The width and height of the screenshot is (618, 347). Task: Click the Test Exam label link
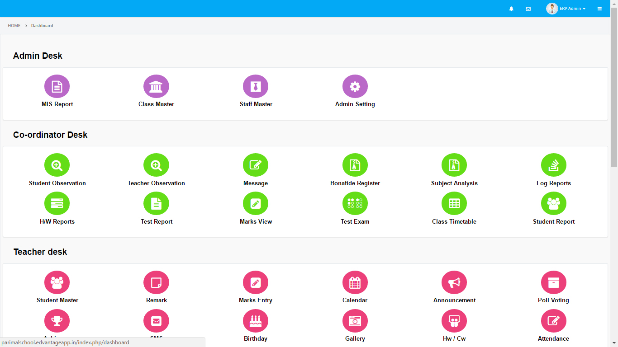coord(355,221)
